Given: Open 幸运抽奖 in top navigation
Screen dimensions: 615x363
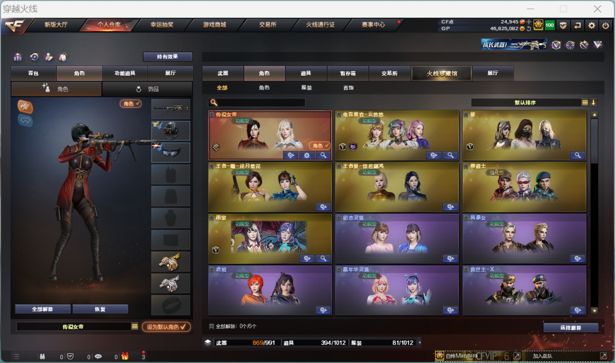Looking at the screenshot, I should (x=162, y=24).
